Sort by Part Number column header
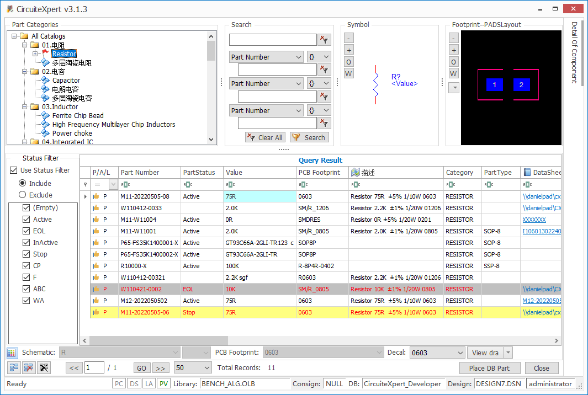Screen dimensions: 588x395 click(x=149, y=172)
